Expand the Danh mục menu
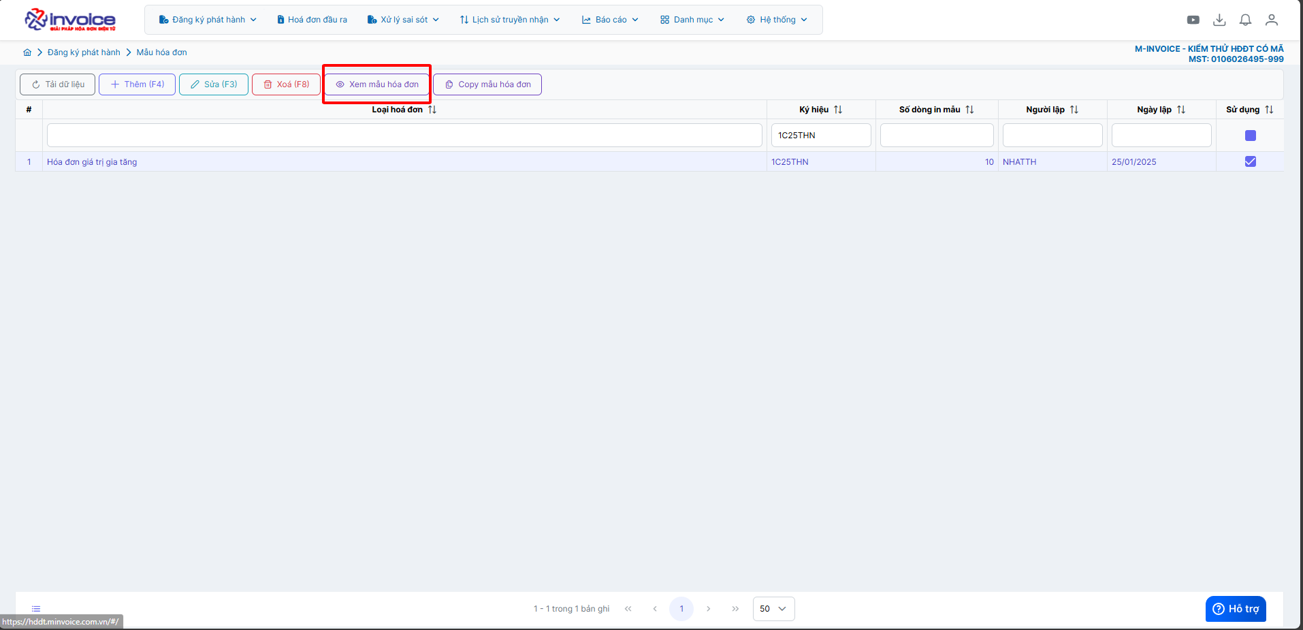Screen dimensions: 1303x630 click(x=692, y=20)
